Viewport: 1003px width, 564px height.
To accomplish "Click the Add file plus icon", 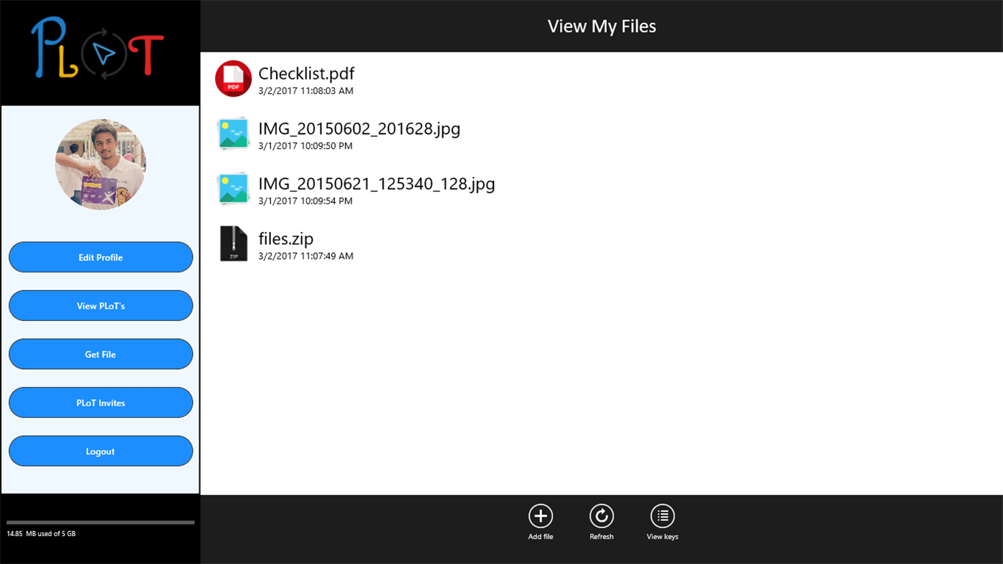I will click(x=541, y=516).
